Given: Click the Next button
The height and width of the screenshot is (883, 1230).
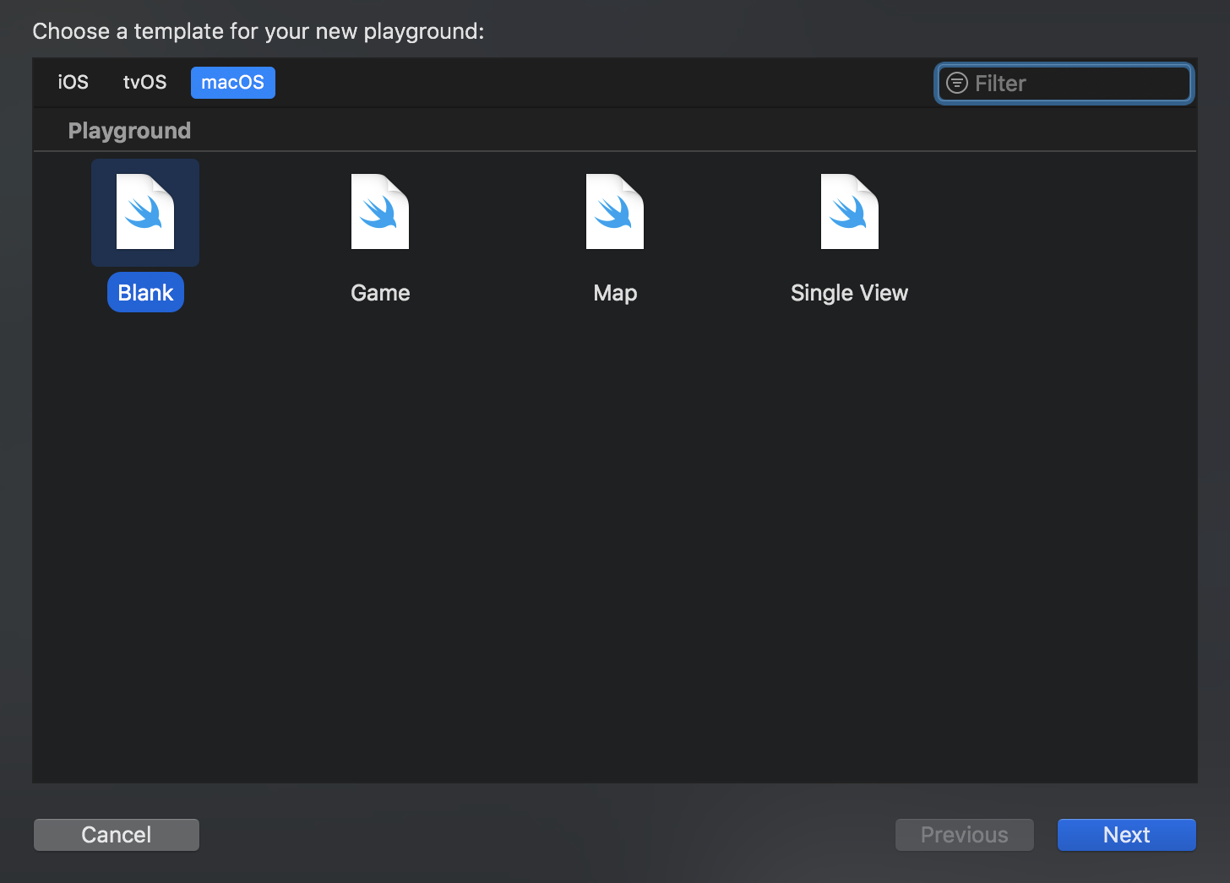Looking at the screenshot, I should pos(1127,835).
